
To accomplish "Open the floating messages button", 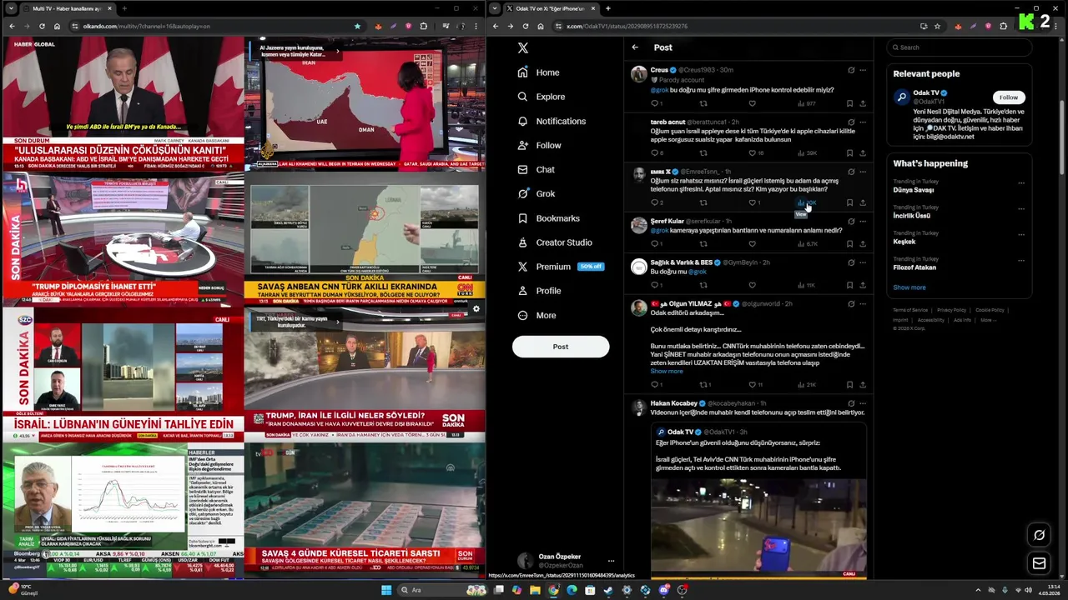I will [x=1039, y=563].
